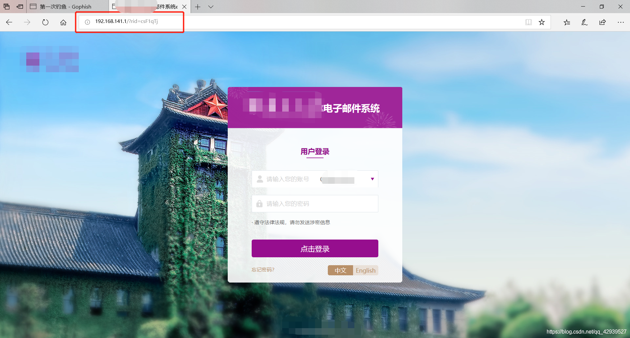Switch login language to 中文
Viewport: 630px width, 338px height.
click(340, 270)
